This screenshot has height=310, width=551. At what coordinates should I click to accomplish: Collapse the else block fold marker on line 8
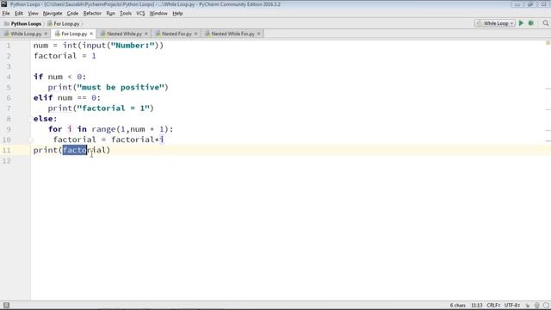click(x=31, y=119)
